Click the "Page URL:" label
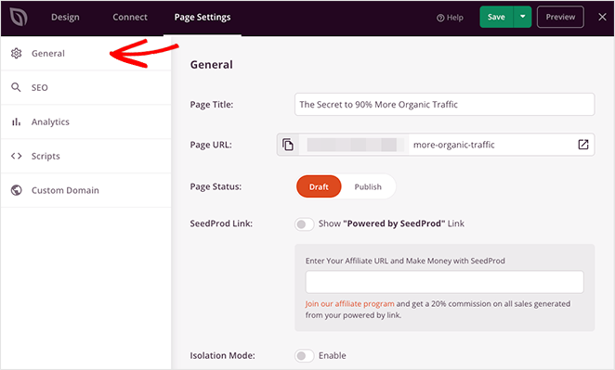 [211, 145]
